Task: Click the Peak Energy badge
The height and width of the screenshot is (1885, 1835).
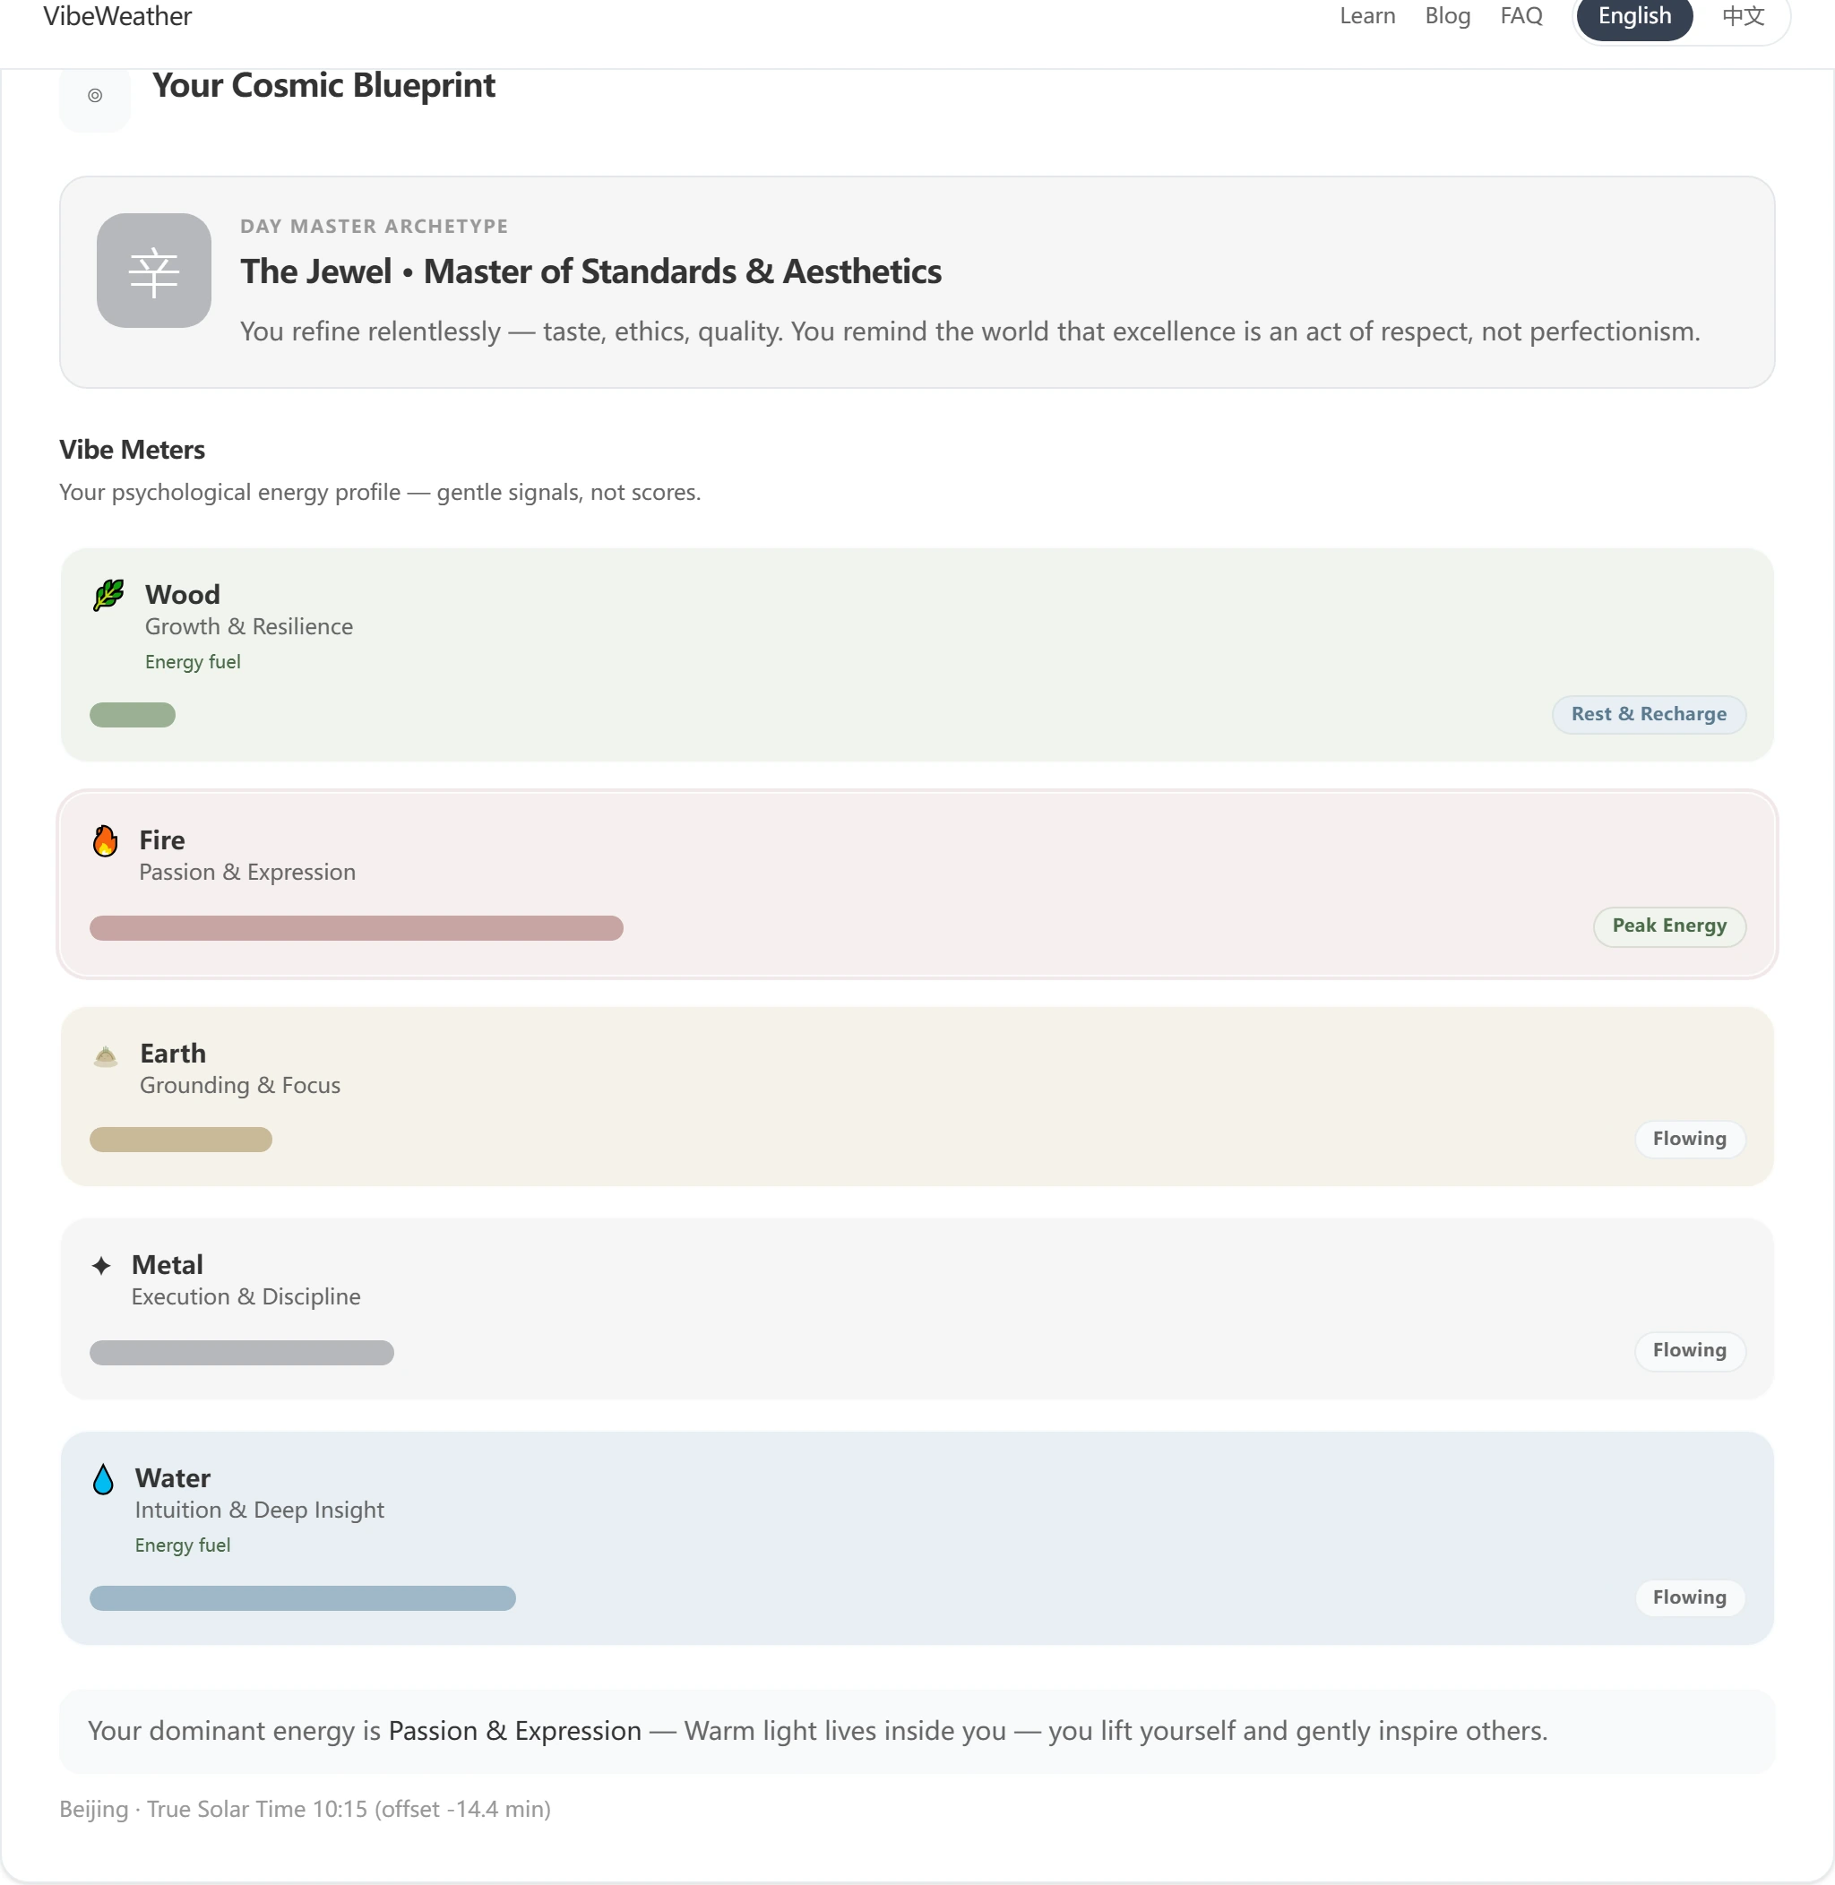Action: pos(1669,926)
